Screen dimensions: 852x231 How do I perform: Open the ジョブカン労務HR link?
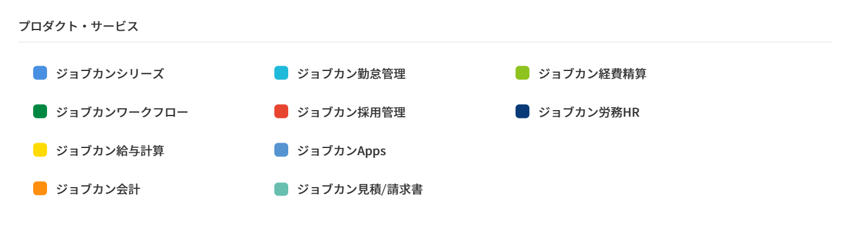pyautogui.click(x=589, y=112)
